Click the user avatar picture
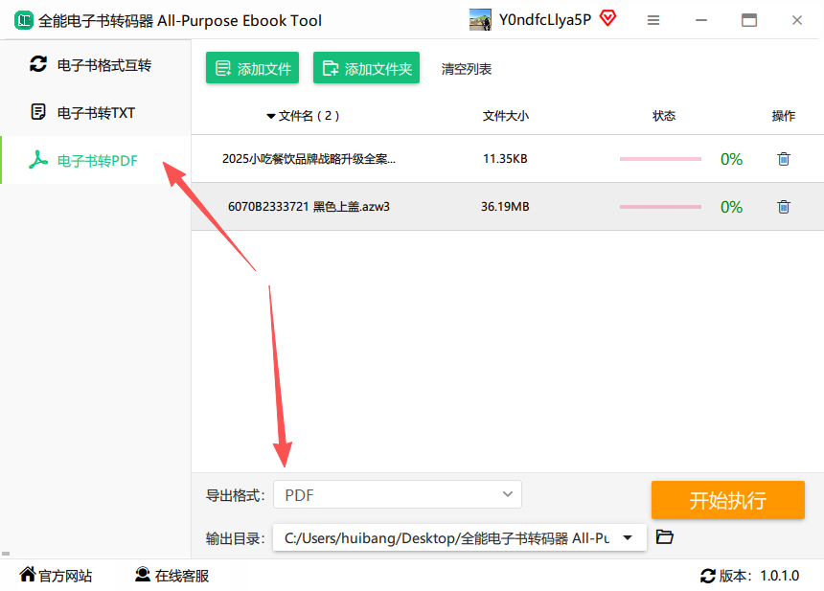 coord(481,20)
